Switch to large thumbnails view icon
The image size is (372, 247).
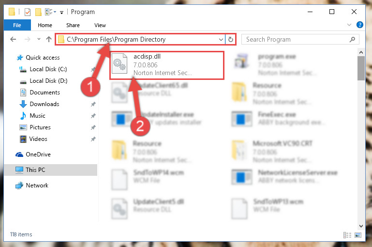coord(358,235)
